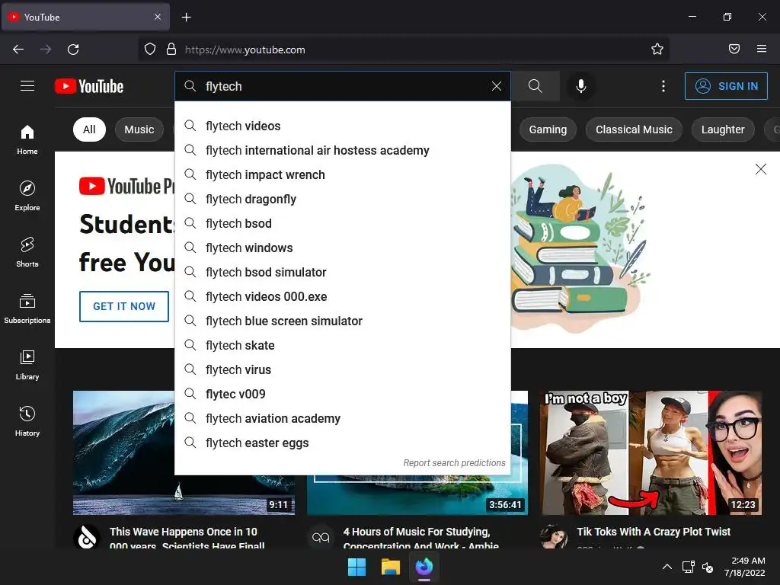This screenshot has width=780, height=585.
Task: Click into the flytech search field
Action: click(344, 86)
